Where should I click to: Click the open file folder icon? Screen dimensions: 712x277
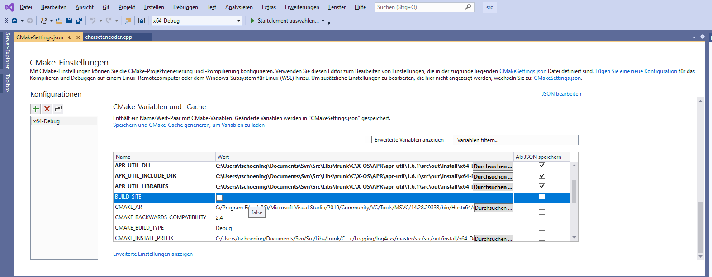59,21
